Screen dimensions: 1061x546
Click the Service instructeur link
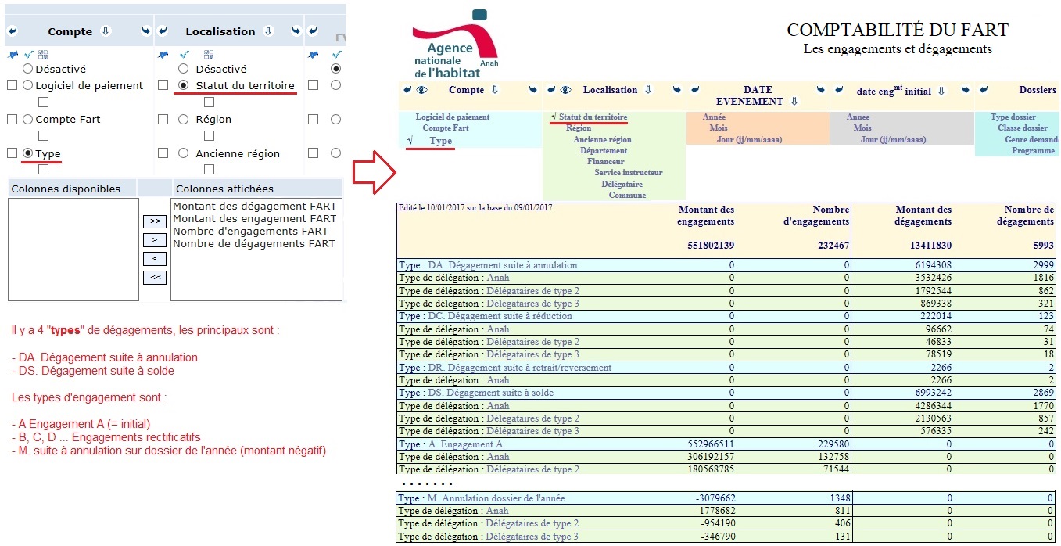pyautogui.click(x=629, y=173)
